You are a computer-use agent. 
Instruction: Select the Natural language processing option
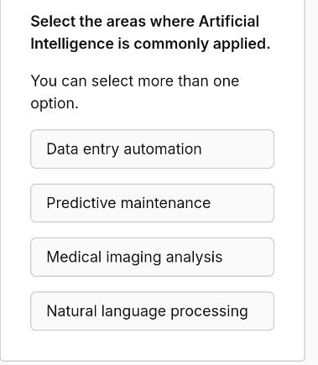click(x=152, y=311)
